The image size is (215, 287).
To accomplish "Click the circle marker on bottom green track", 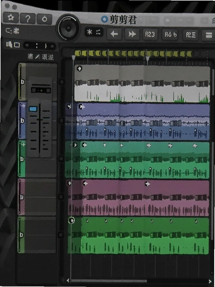I will coord(72,220).
